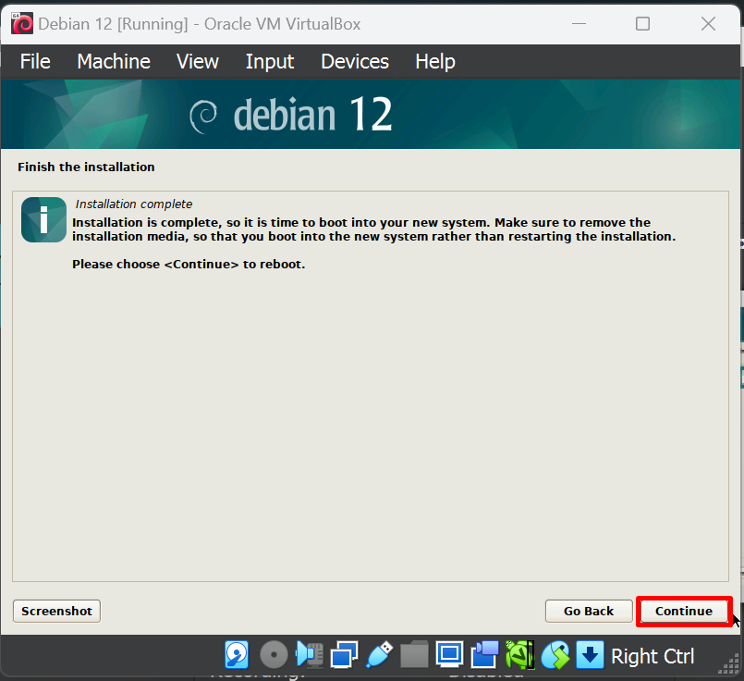Image resolution: width=744 pixels, height=681 pixels.
Task: Open the File menu
Action: (35, 61)
